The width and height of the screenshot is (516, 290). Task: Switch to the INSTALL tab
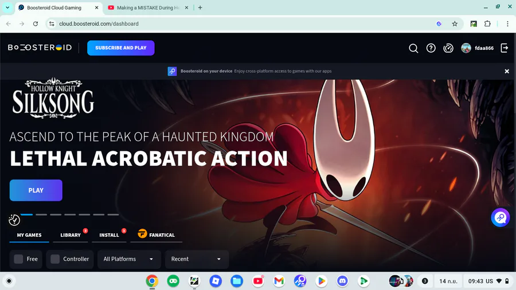click(110, 235)
